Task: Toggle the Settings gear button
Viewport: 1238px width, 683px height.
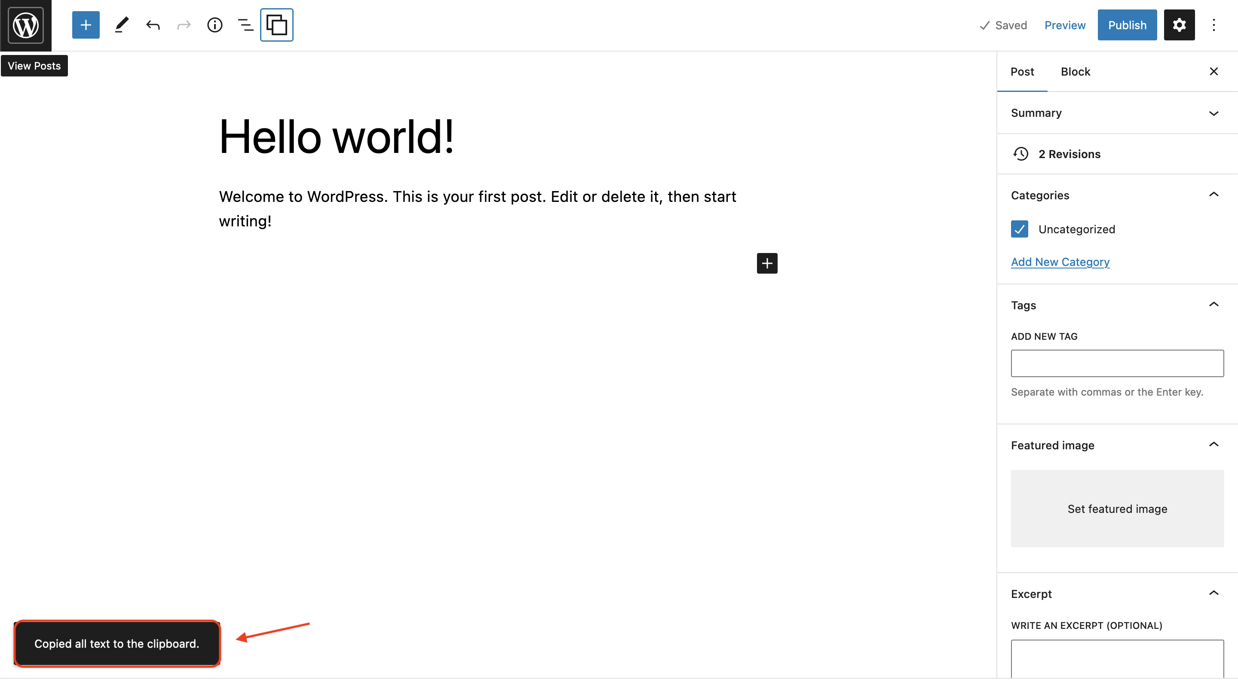Action: click(x=1179, y=25)
